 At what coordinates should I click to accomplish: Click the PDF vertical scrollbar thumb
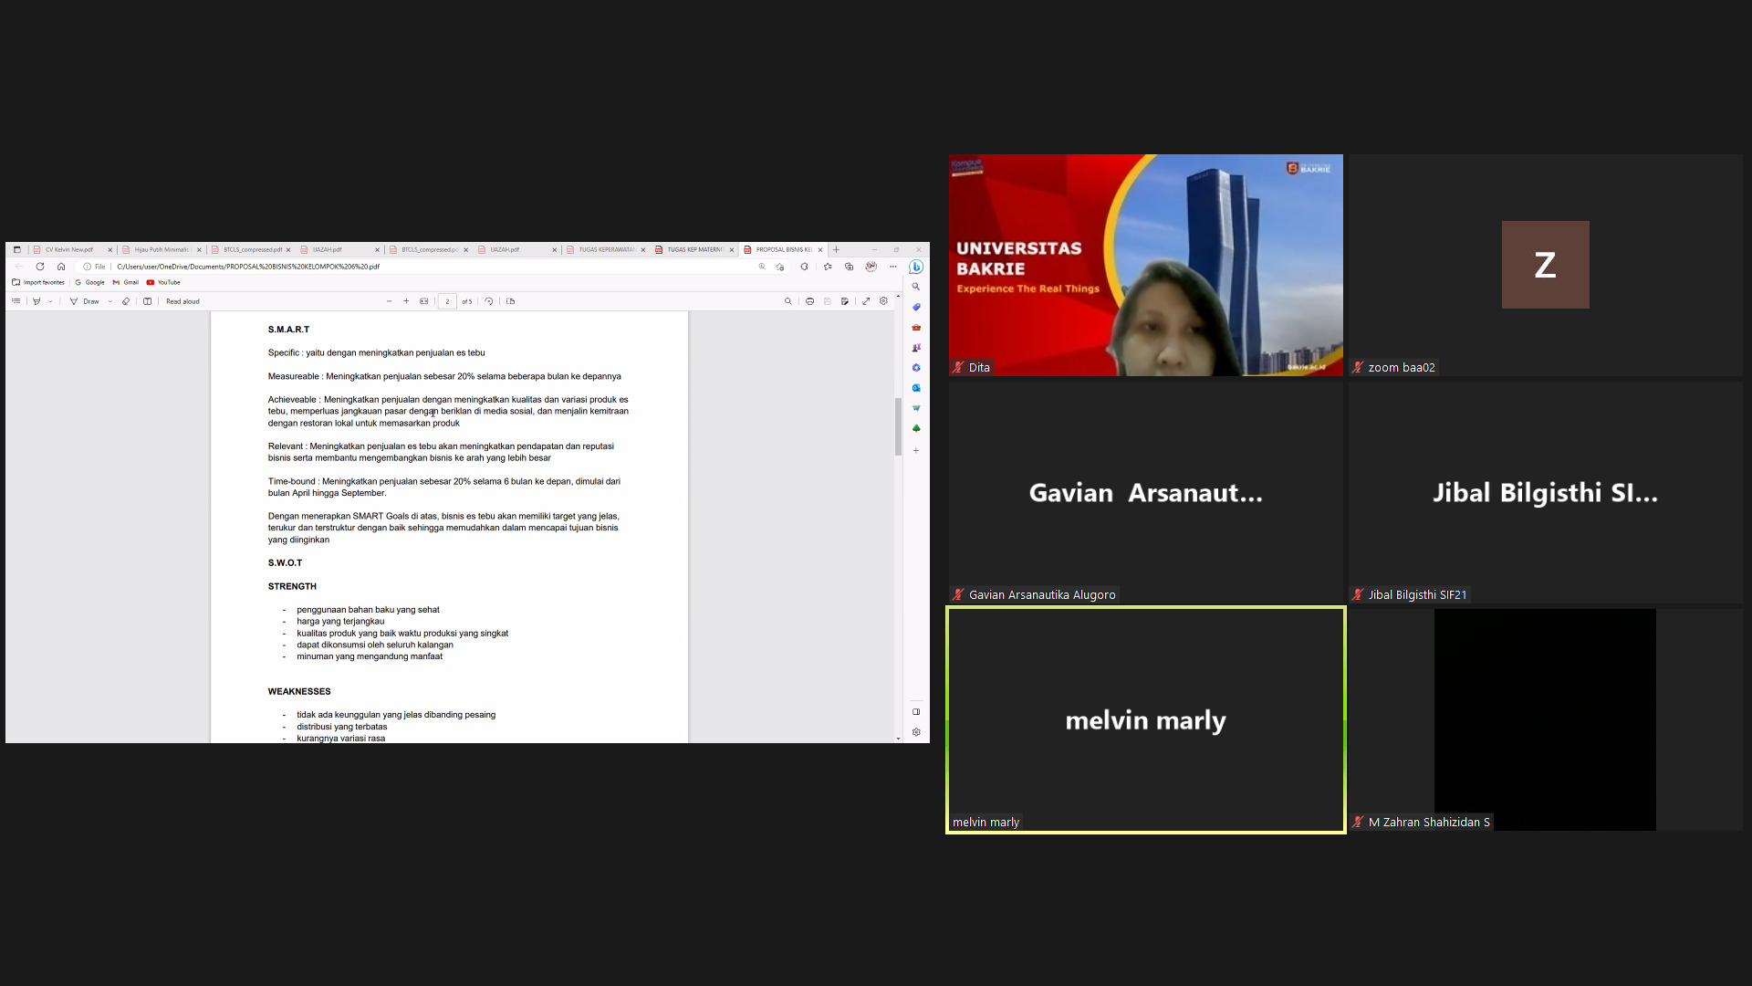(x=898, y=426)
